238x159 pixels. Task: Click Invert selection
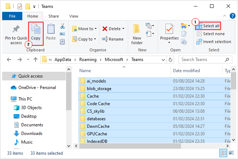click(x=214, y=42)
